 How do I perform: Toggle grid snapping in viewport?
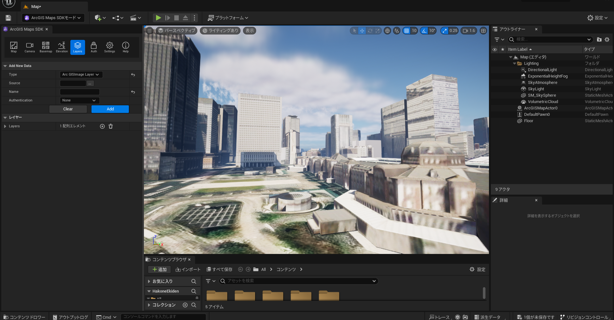[406, 31]
